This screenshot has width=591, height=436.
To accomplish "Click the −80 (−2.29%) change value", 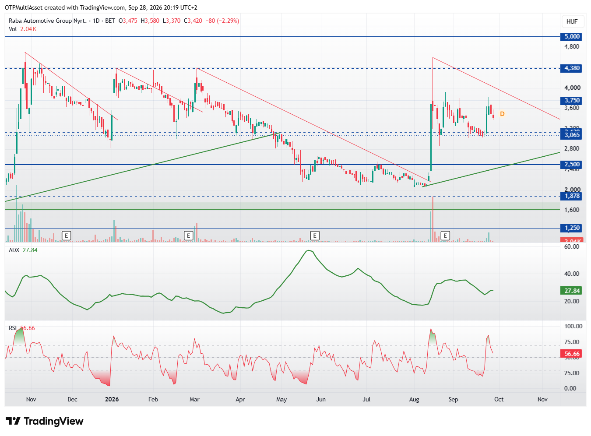I will point(222,21).
